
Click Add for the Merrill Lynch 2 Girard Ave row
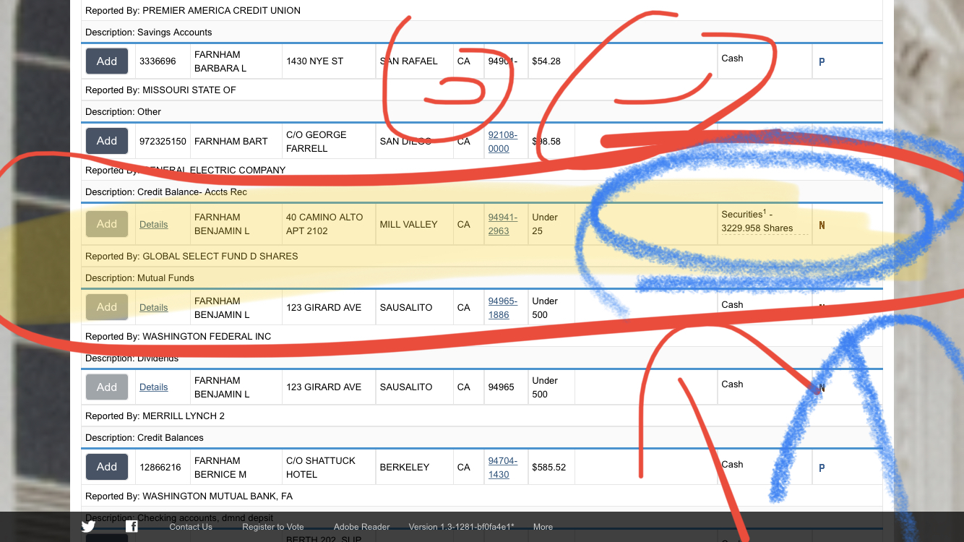(107, 387)
